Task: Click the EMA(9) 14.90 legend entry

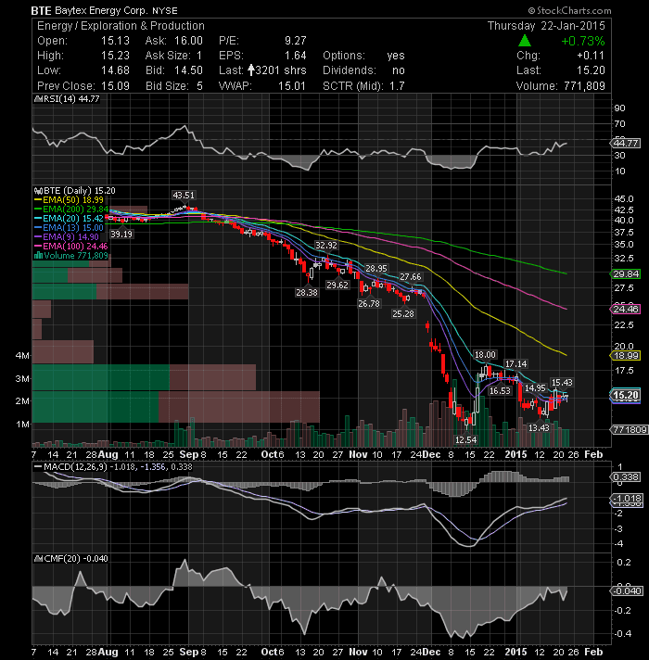Action: click(67, 237)
